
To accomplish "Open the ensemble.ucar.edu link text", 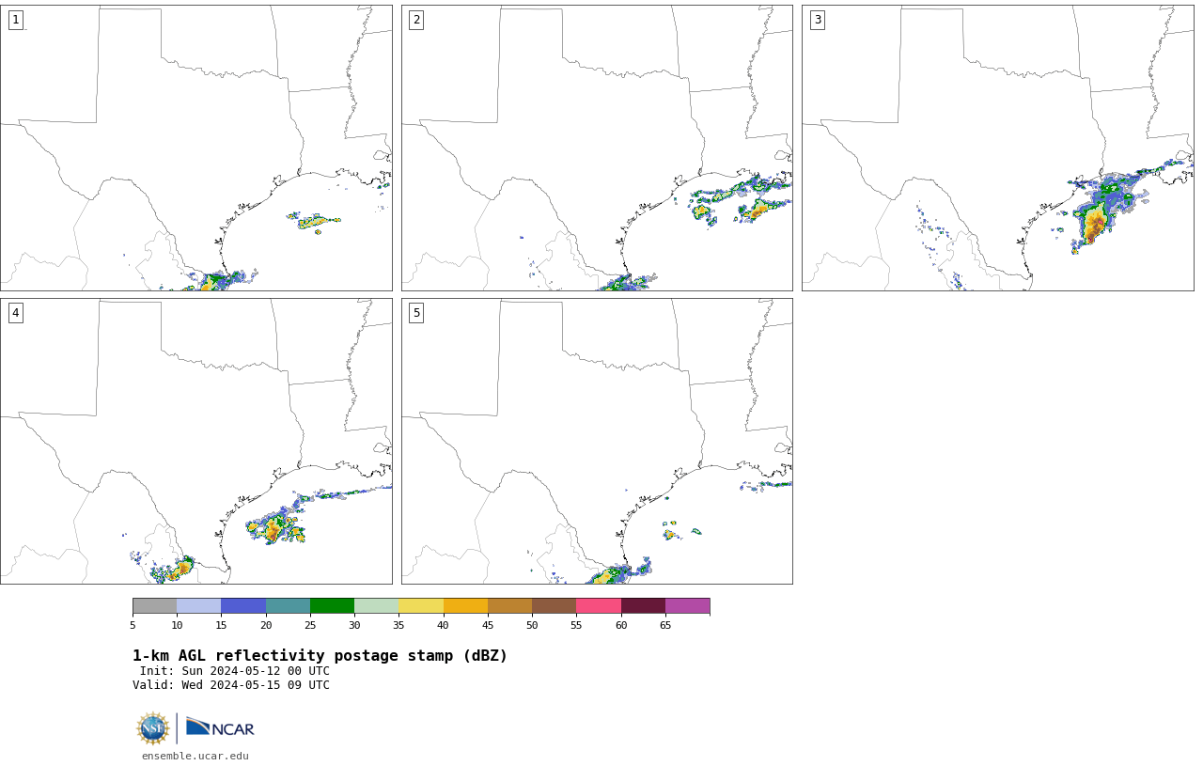I will pyautogui.click(x=195, y=756).
